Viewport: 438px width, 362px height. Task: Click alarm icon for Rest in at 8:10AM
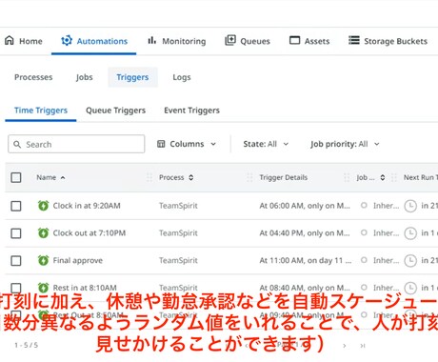point(43,288)
